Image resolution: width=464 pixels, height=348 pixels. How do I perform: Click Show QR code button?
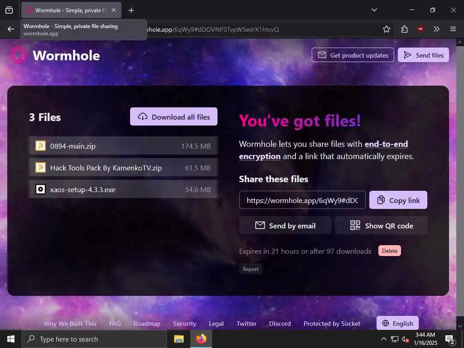pyautogui.click(x=381, y=226)
